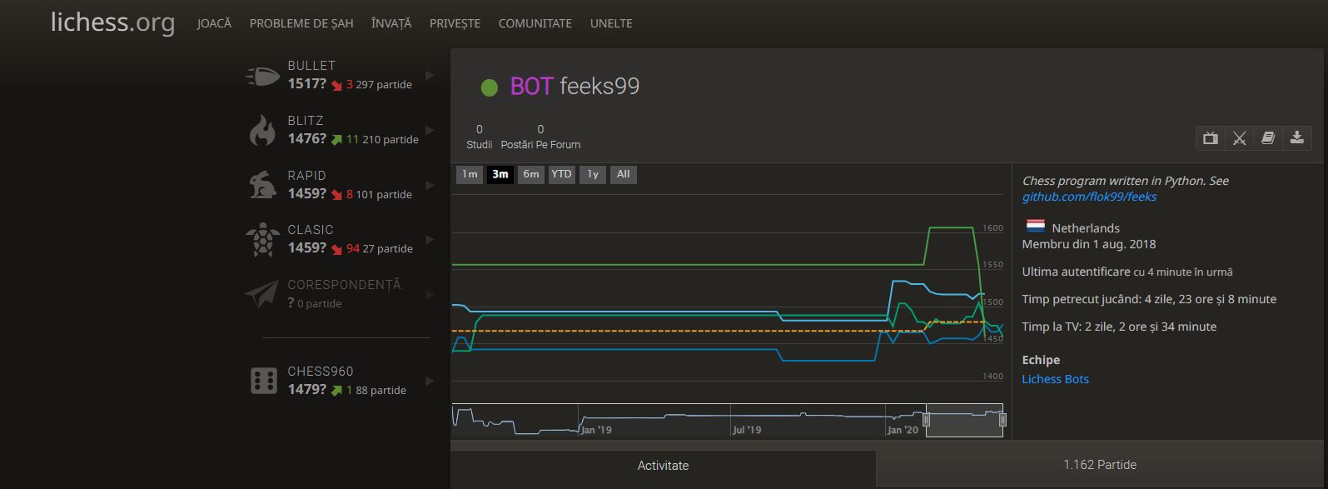Open the Lichess Bots team link

click(1055, 379)
